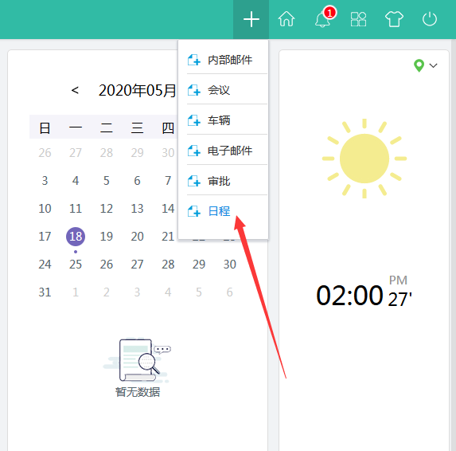
Task: Go to previous month with < arrow
Action: [x=75, y=90]
